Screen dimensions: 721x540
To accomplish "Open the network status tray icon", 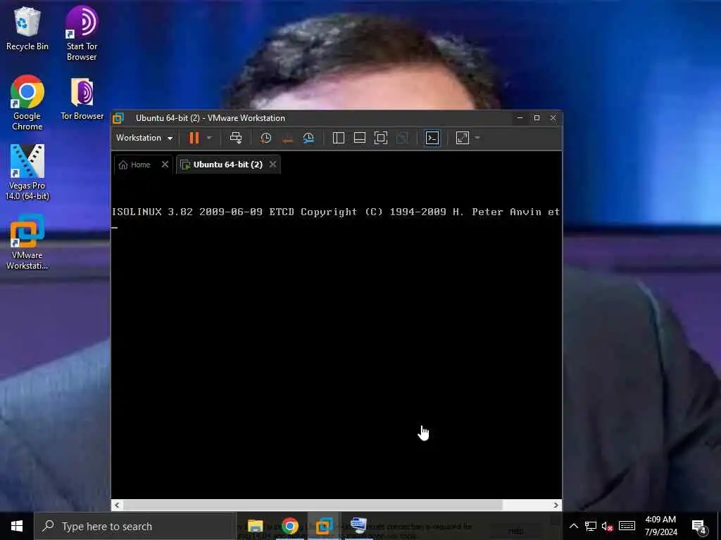I will (591, 526).
